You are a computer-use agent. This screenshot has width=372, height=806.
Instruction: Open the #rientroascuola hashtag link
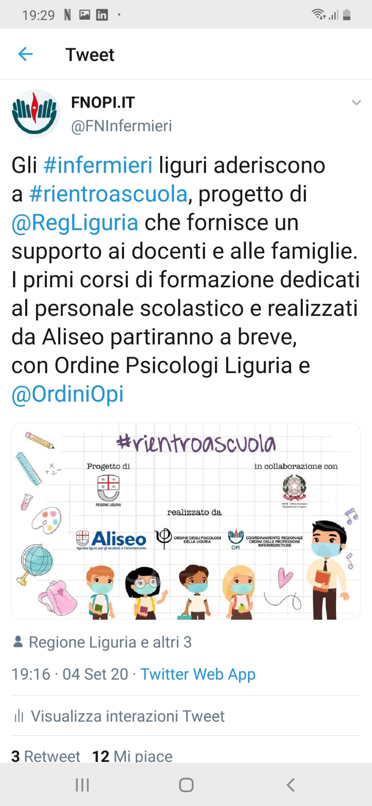[109, 194]
